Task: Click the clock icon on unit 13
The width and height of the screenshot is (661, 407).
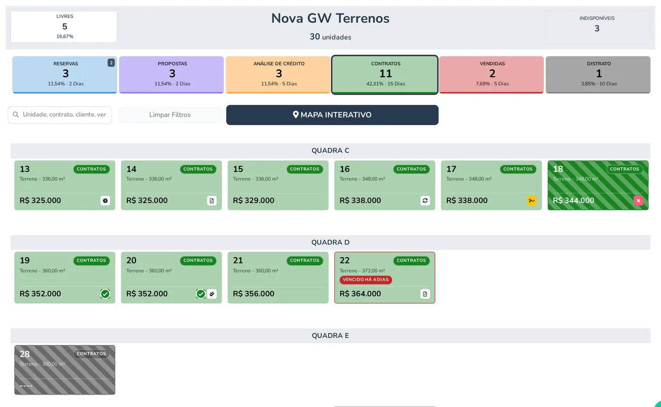Action: [105, 201]
